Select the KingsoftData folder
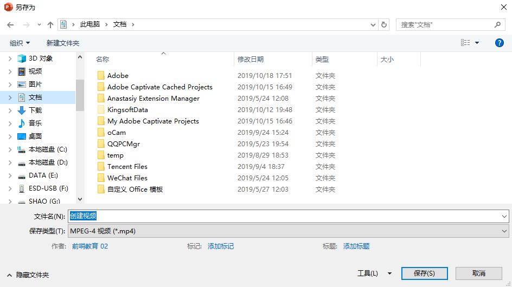The height and width of the screenshot is (287, 512). tap(127, 110)
